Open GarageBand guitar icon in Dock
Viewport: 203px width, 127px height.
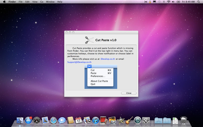(129, 120)
